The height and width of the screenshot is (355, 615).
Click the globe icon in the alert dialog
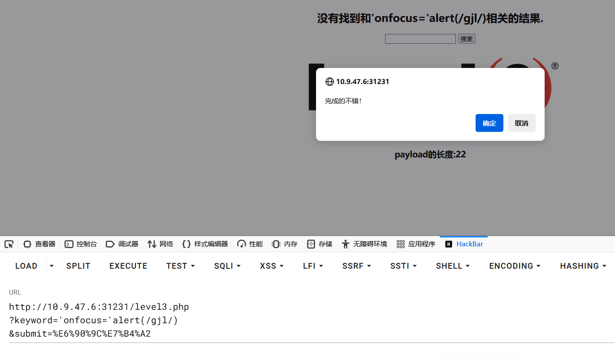[329, 81]
